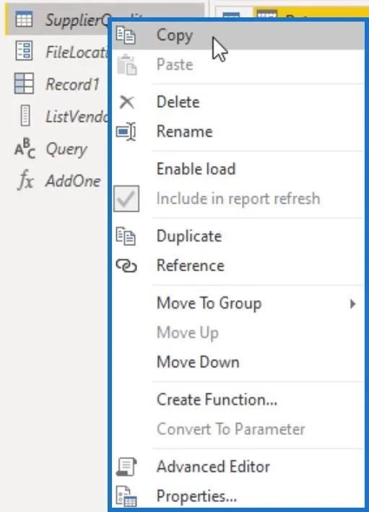
Task: Click the Properties icon at menu bottom
Action: tap(126, 496)
